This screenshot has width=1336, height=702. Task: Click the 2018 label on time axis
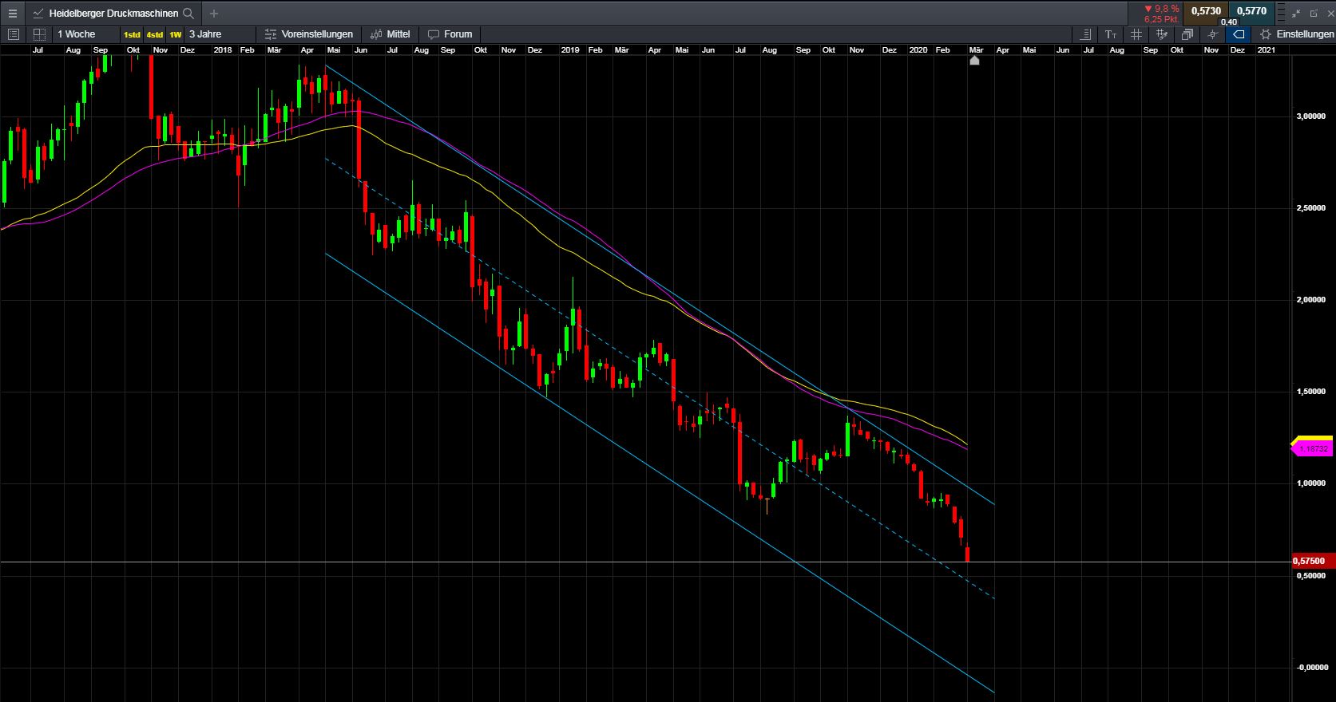tap(223, 50)
